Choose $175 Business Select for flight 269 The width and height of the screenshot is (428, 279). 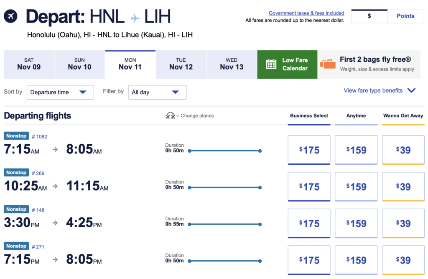click(x=309, y=187)
